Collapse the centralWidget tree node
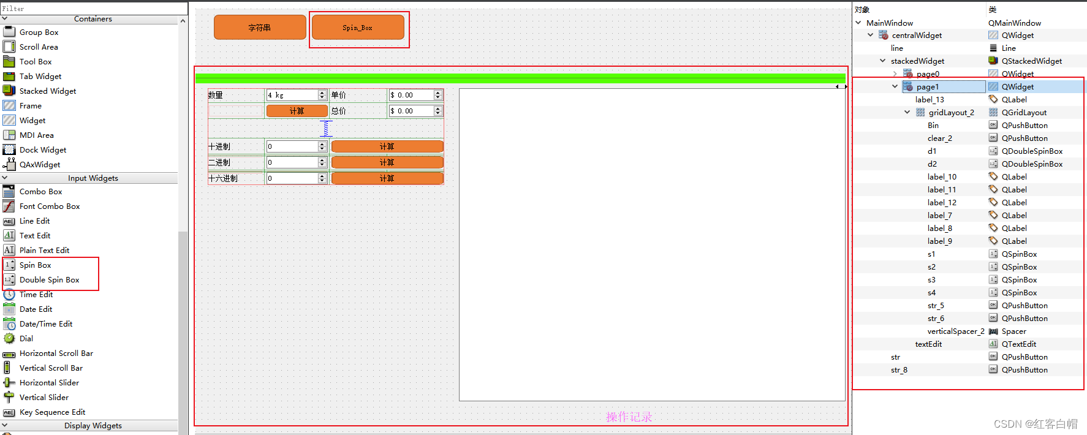1087x435 pixels. [871, 35]
